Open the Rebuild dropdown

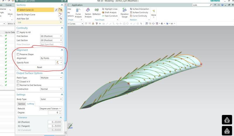tap(50, 109)
